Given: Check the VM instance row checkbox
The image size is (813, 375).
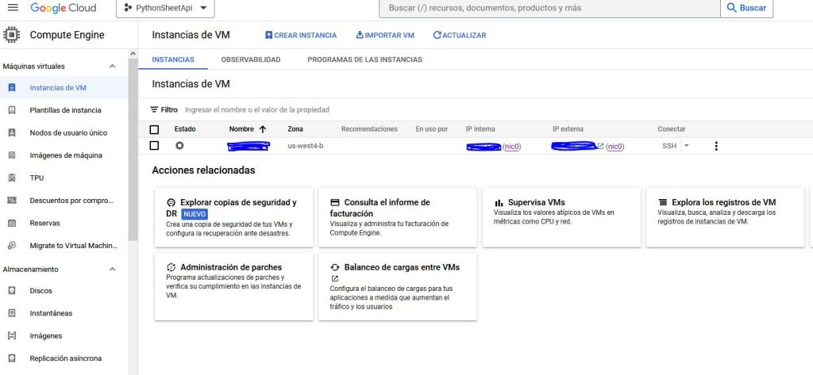Looking at the screenshot, I should point(155,146).
